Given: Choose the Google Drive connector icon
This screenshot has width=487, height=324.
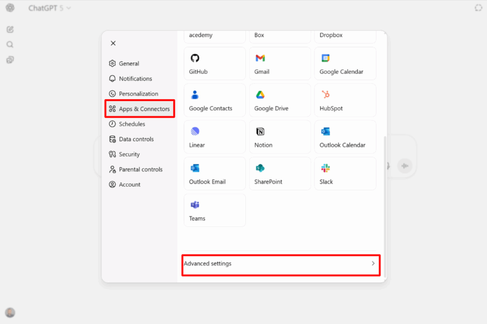Looking at the screenshot, I should tap(260, 95).
